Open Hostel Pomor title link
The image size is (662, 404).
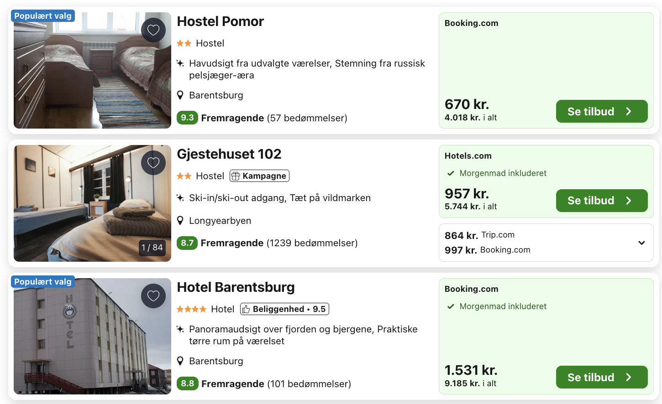click(x=220, y=21)
